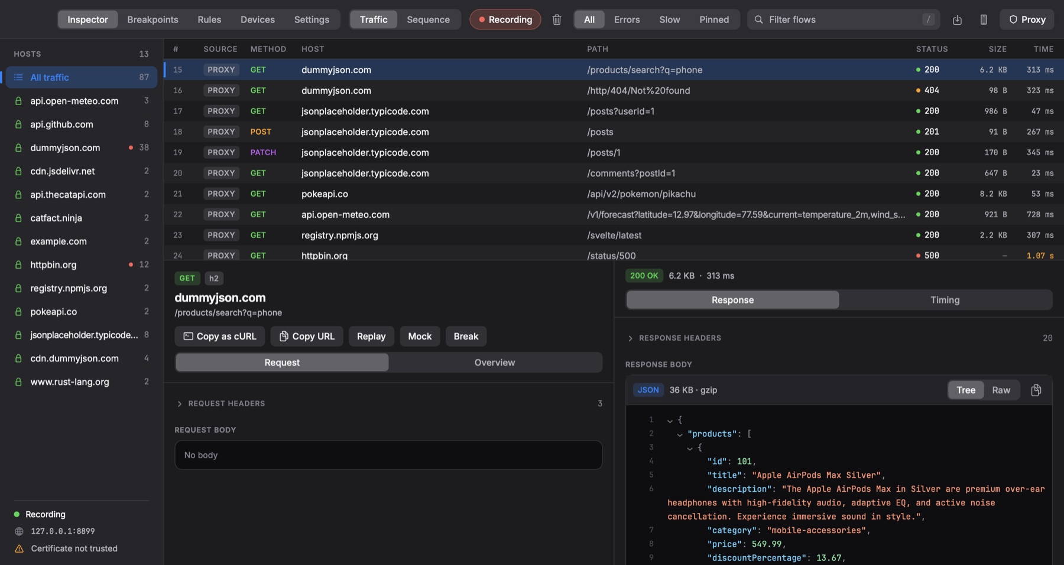Open the Breakpoints tab
1064x565 pixels.
[x=153, y=19]
